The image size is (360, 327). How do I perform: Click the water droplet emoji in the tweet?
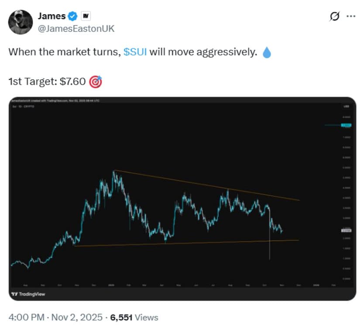coord(267,52)
